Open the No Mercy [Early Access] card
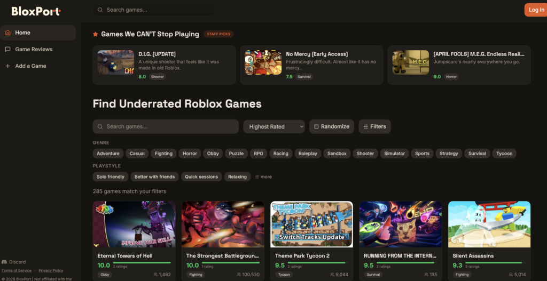 coord(311,65)
